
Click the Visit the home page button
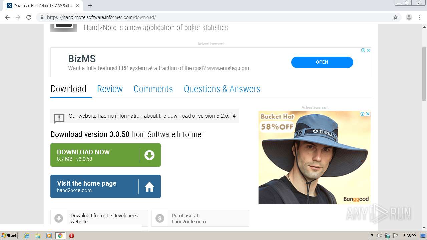click(105, 186)
